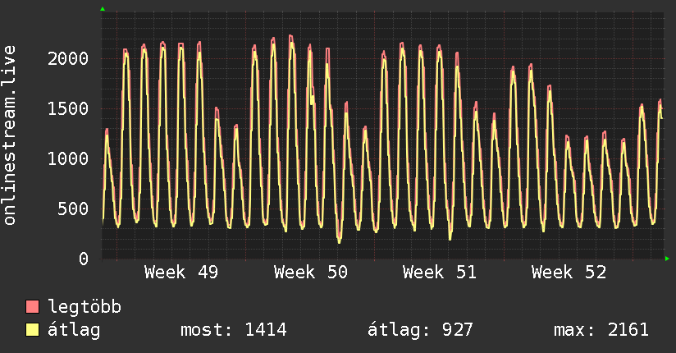Click the Week 49 axis label

(181, 273)
